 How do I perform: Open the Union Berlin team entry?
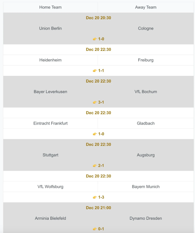pos(50,28)
